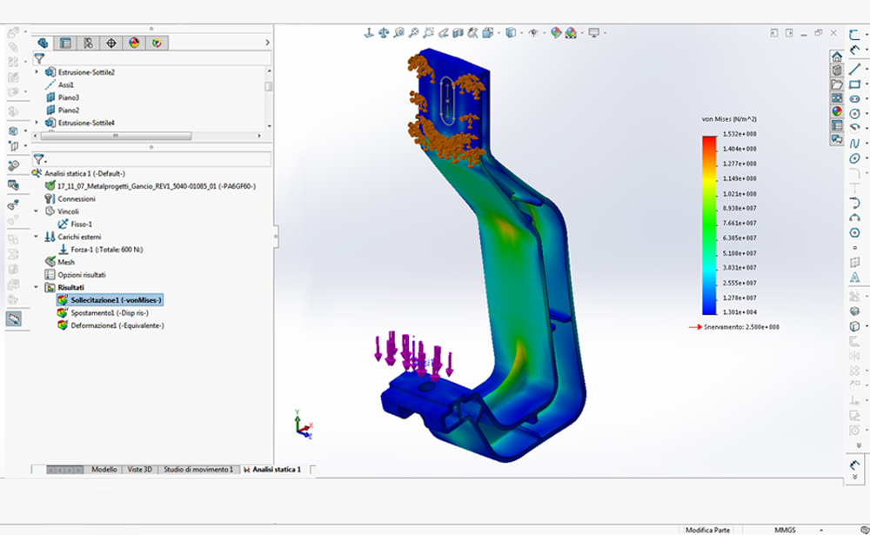Open the Studio di movimento 1 tab
Viewport: 870px width, 535px height.
(198, 470)
